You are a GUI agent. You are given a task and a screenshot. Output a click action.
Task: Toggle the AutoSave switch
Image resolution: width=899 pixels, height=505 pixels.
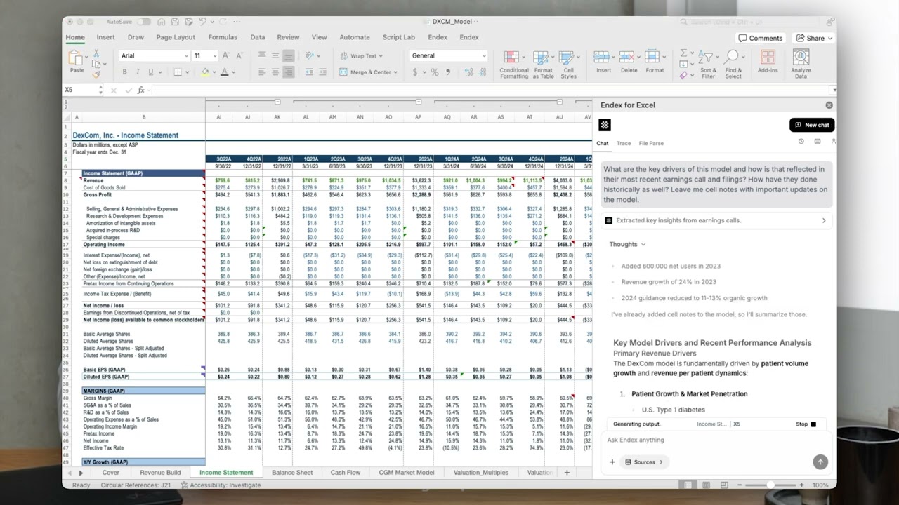(x=144, y=22)
